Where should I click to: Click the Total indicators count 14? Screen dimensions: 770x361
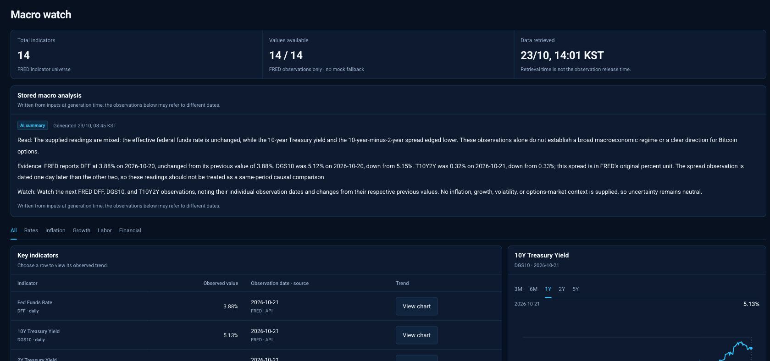coord(23,55)
